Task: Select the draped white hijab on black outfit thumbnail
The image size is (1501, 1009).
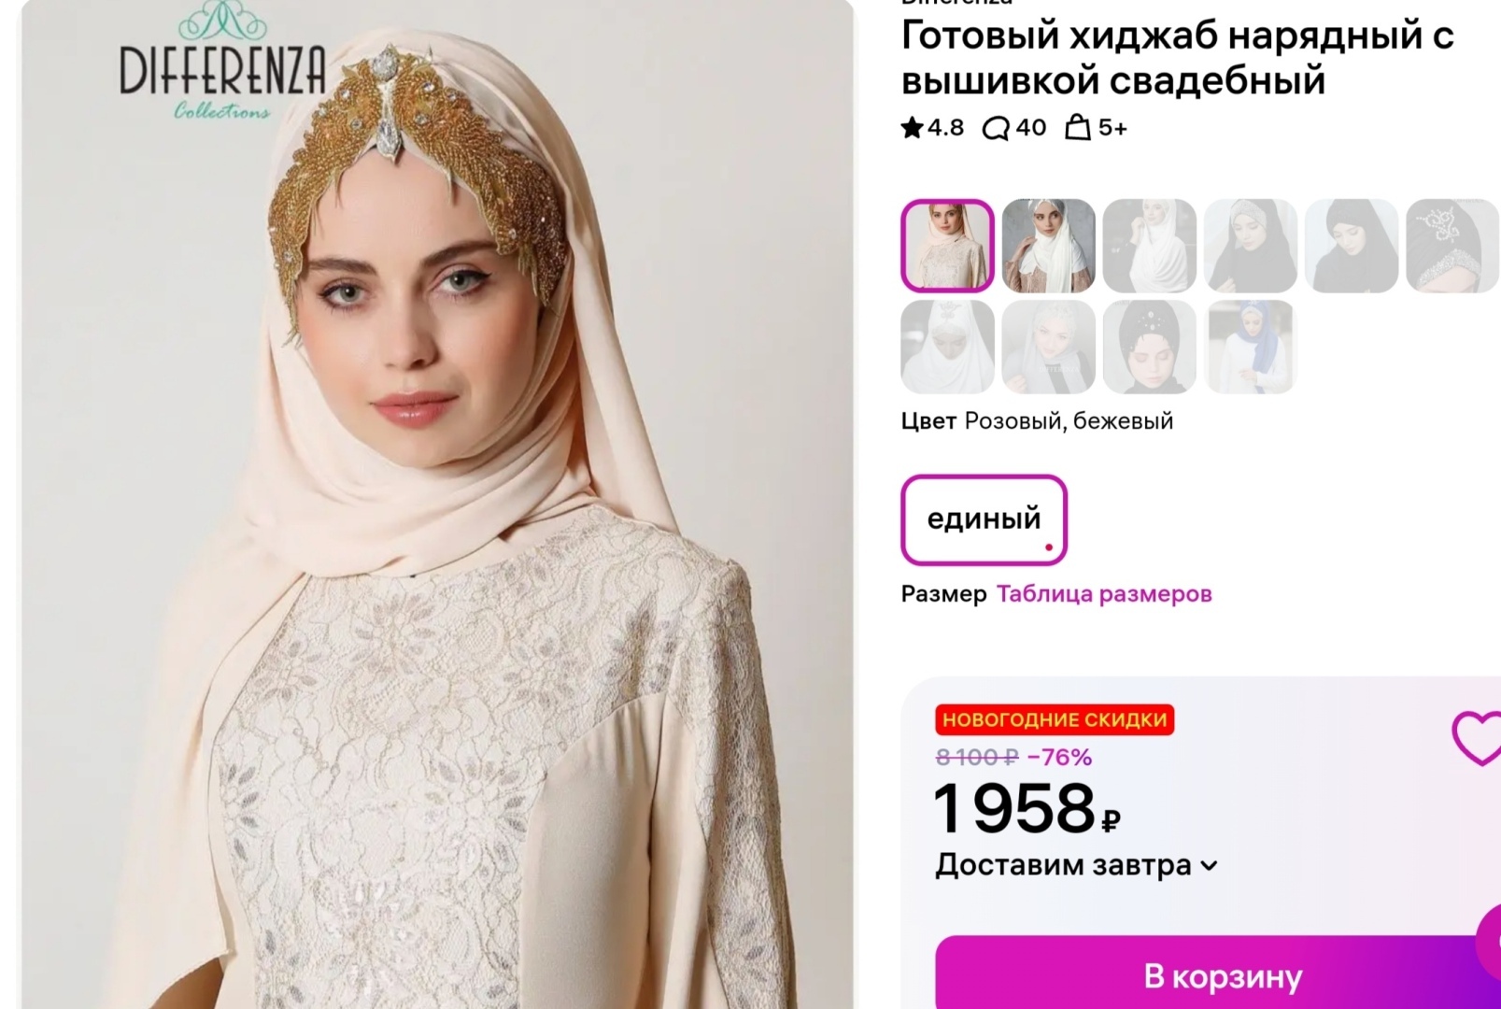Action: pos(1149,246)
